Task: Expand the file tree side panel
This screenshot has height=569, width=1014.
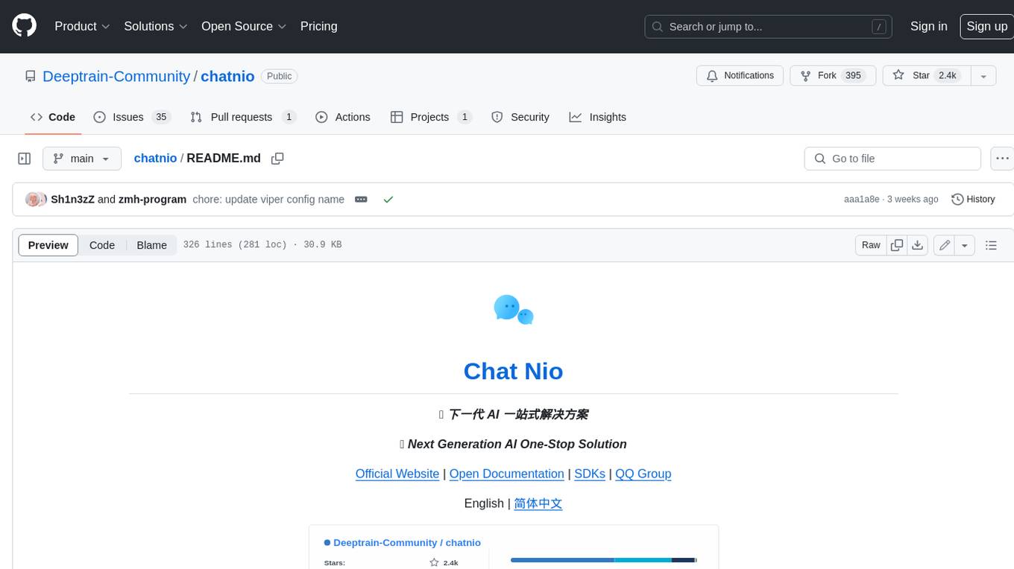Action: 24,159
